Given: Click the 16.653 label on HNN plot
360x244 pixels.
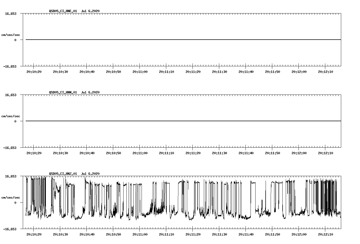Looking at the screenshot, I should pos(11,95).
